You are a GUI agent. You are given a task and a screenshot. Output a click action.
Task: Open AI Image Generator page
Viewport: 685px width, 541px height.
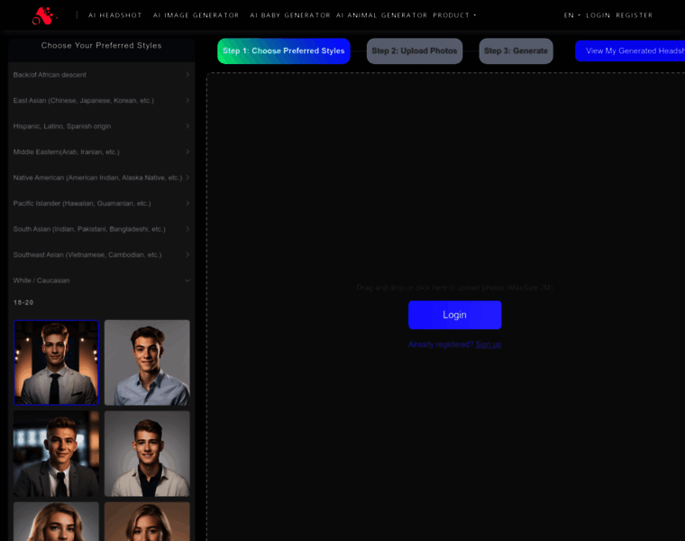(x=196, y=15)
